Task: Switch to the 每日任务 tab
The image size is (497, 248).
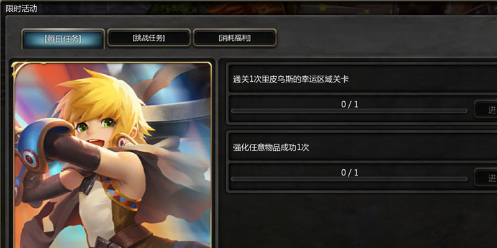Action: click(x=63, y=39)
